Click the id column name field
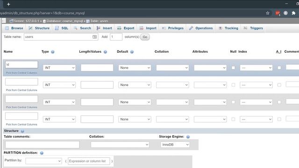Viewport: 299px width, 168px height. click(x=21, y=64)
